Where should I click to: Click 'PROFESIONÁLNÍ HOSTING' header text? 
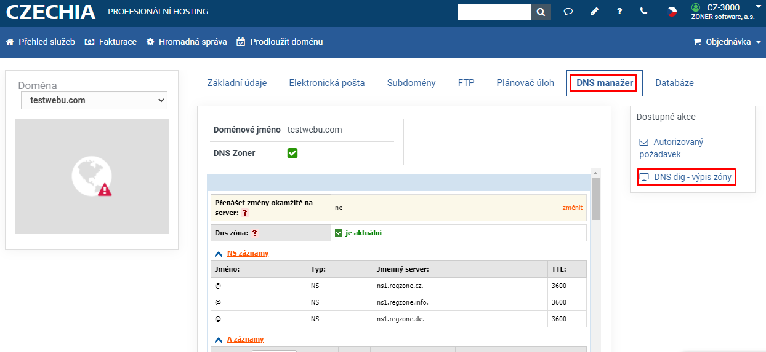click(158, 12)
